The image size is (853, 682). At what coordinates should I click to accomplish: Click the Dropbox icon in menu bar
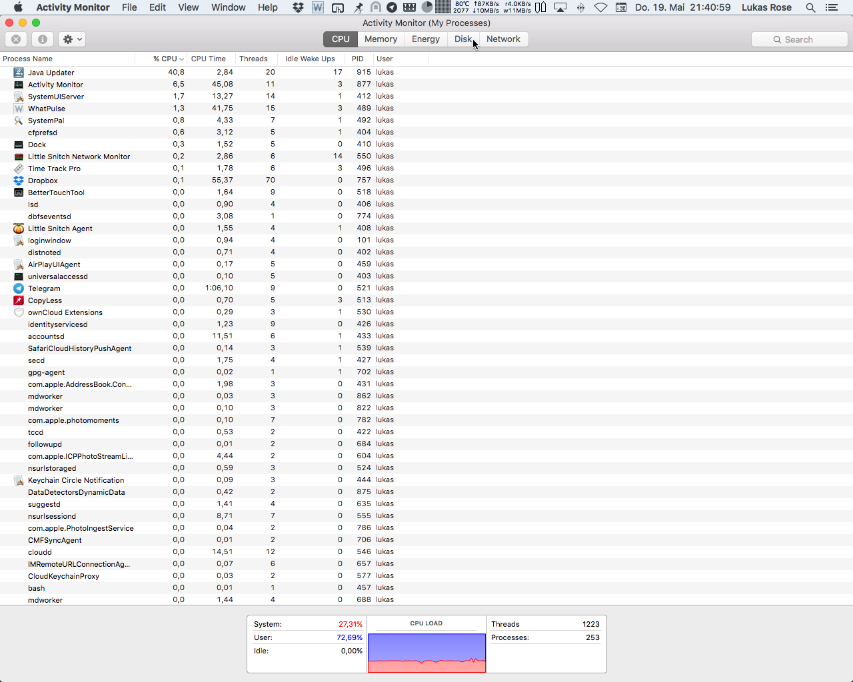[x=298, y=7]
